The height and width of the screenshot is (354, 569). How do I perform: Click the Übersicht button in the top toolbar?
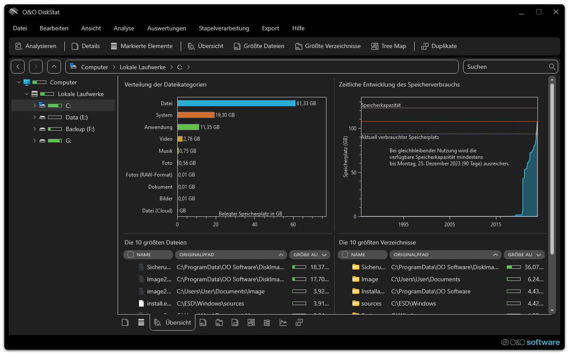205,46
